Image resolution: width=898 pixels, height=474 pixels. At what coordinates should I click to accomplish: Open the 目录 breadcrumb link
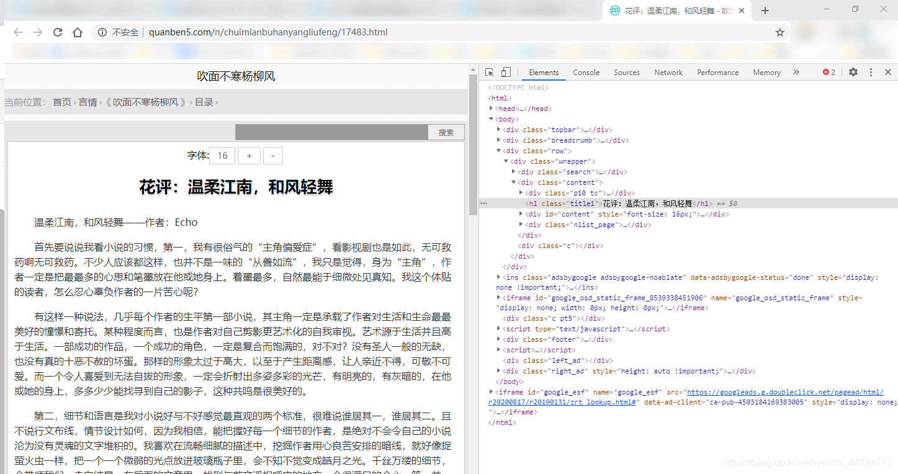(204, 102)
